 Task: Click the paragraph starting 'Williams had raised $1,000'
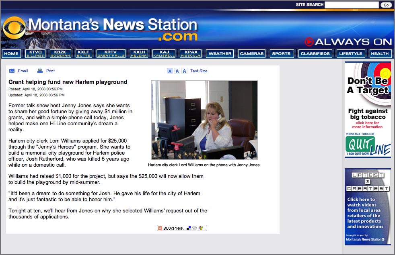coord(106,179)
